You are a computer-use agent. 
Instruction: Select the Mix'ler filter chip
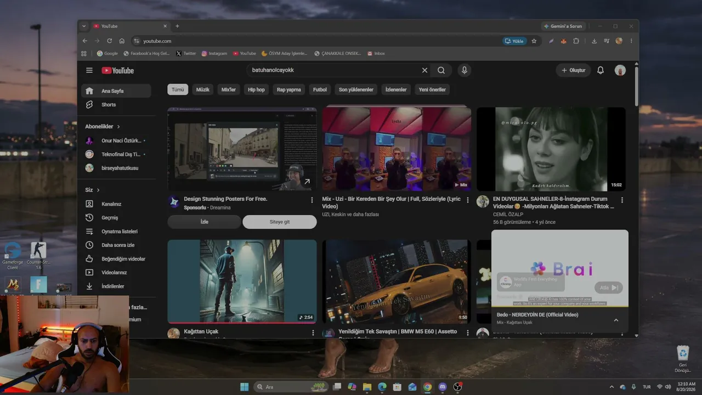pos(229,89)
